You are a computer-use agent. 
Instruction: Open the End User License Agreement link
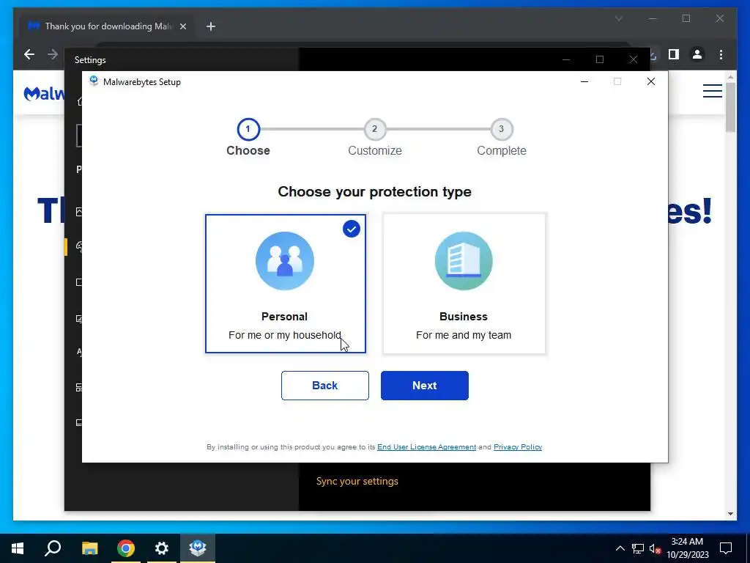pyautogui.click(x=427, y=446)
